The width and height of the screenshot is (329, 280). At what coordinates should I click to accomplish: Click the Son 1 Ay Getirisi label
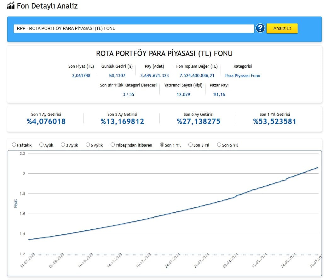pos(46,114)
